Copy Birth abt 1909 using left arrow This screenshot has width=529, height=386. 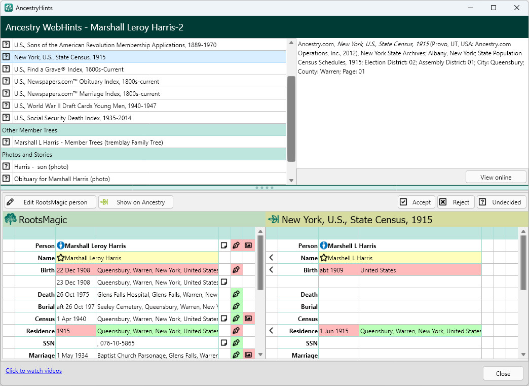coord(272,270)
